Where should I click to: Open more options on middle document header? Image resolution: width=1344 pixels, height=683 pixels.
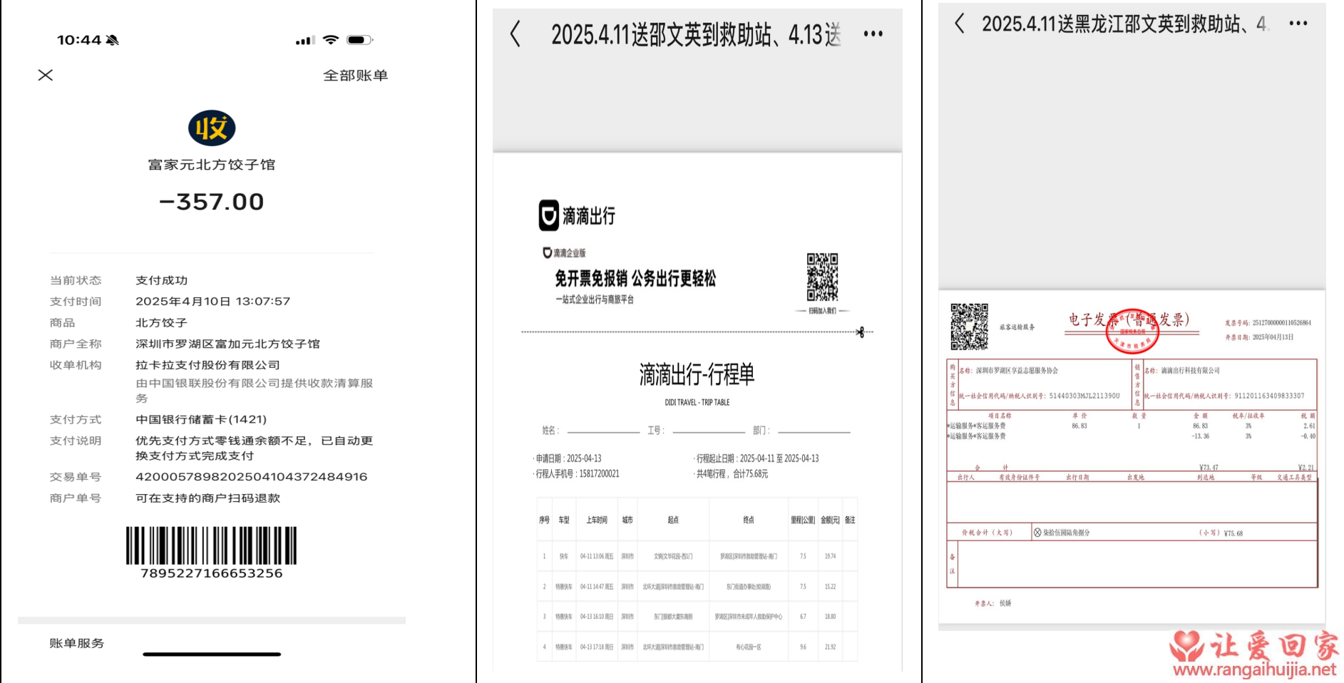point(873,34)
